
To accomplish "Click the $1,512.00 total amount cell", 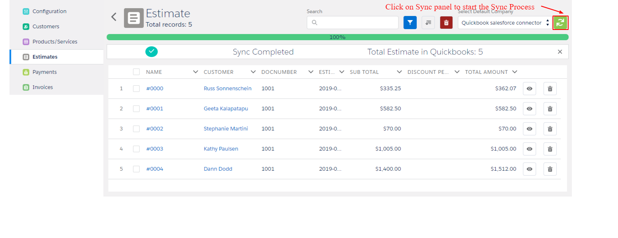I will coord(503,169).
